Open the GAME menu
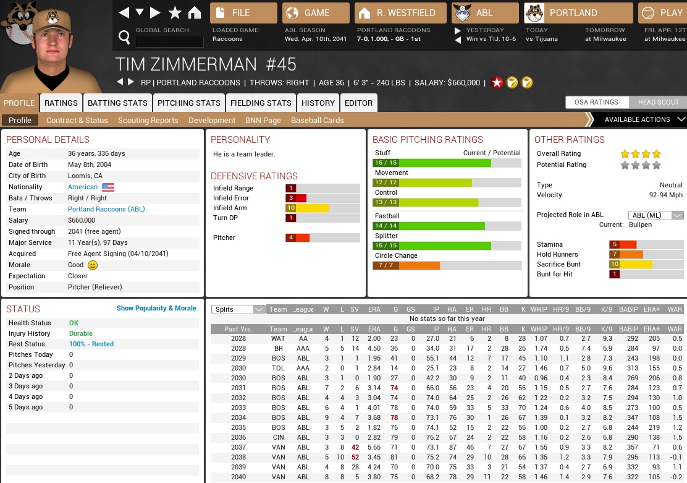The width and height of the screenshot is (687, 483). tap(316, 13)
